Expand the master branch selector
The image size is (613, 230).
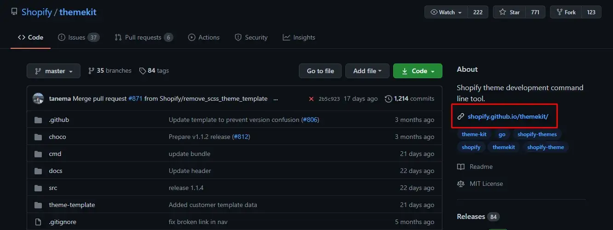point(53,71)
